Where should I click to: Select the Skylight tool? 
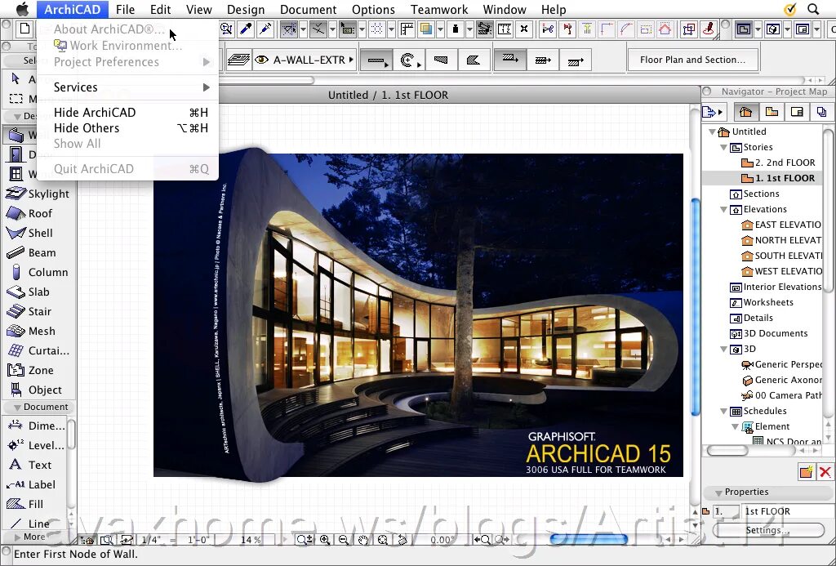[x=38, y=194]
